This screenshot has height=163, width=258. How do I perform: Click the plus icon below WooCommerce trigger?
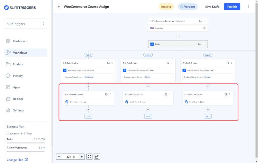[178, 36]
